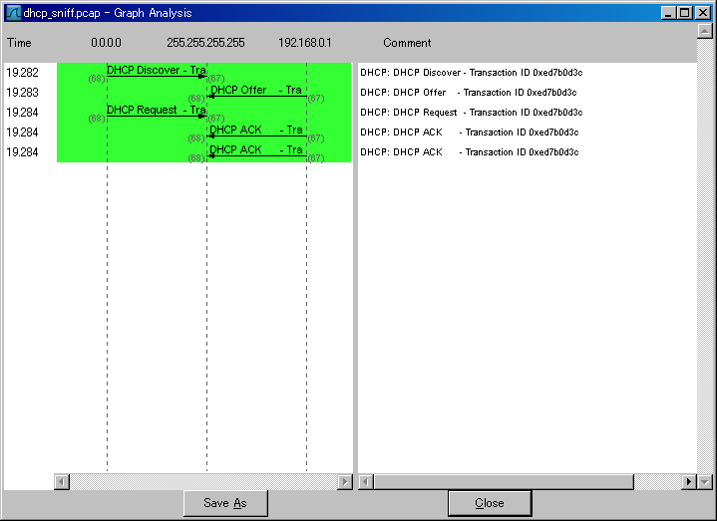Select the DHCP Request arrow in the graph
The height and width of the screenshot is (521, 717).
coord(156,116)
